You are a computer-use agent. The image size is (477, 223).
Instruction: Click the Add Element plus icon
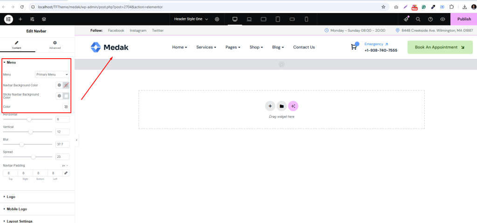click(20, 19)
